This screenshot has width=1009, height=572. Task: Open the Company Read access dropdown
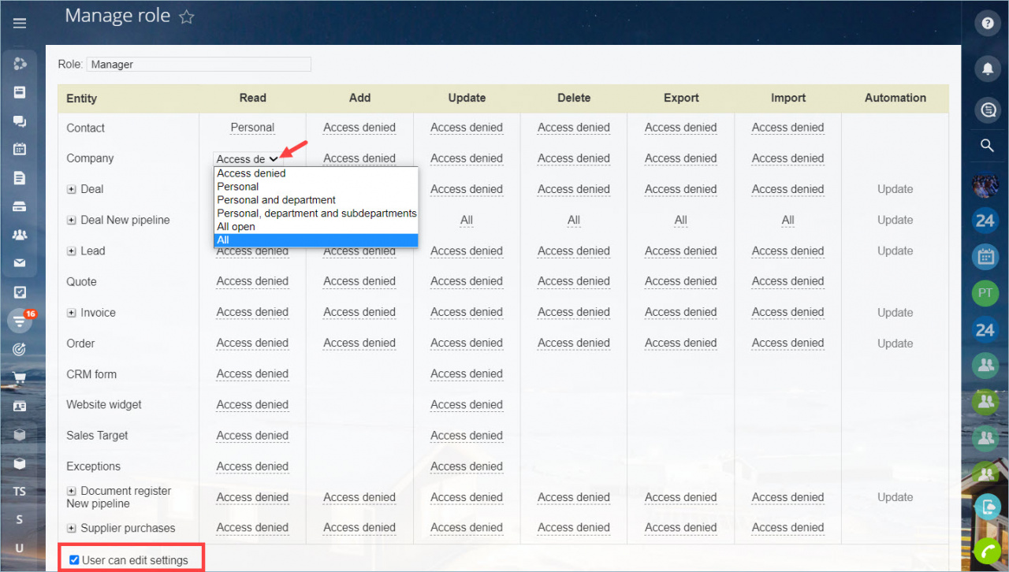(248, 158)
